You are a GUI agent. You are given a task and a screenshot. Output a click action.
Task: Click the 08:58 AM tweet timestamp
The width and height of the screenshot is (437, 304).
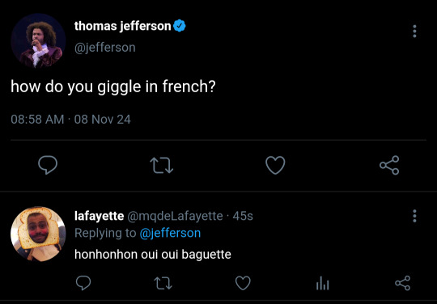[37, 120]
